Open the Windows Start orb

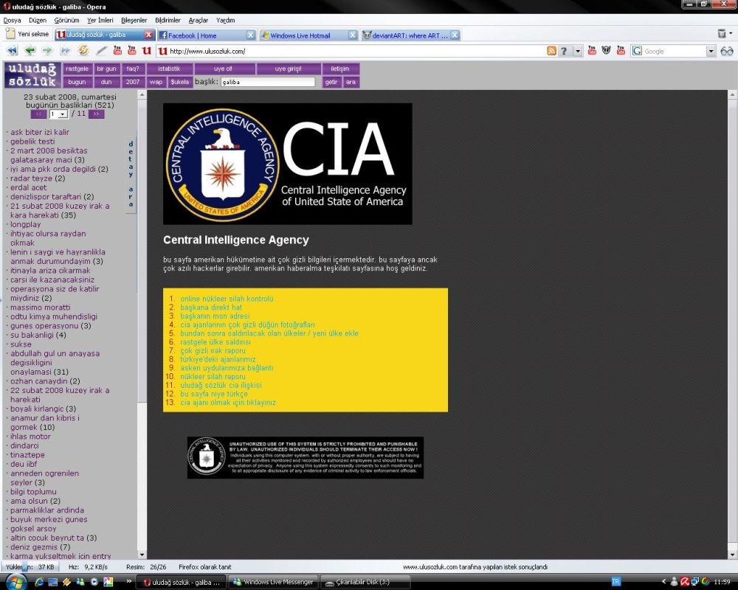tap(15, 582)
